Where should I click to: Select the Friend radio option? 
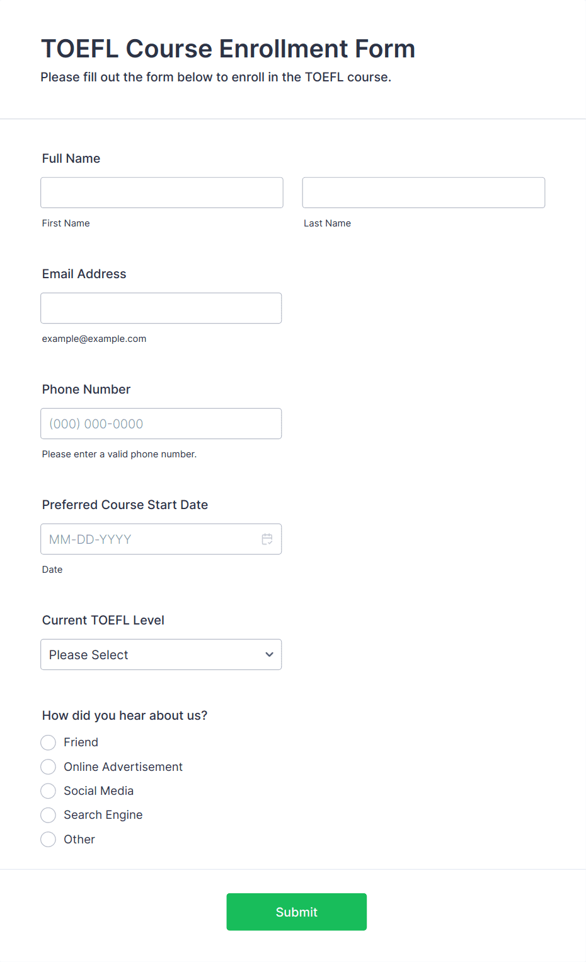[x=49, y=742]
